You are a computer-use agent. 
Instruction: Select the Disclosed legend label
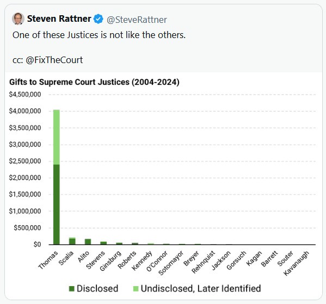pyautogui.click(x=97, y=288)
